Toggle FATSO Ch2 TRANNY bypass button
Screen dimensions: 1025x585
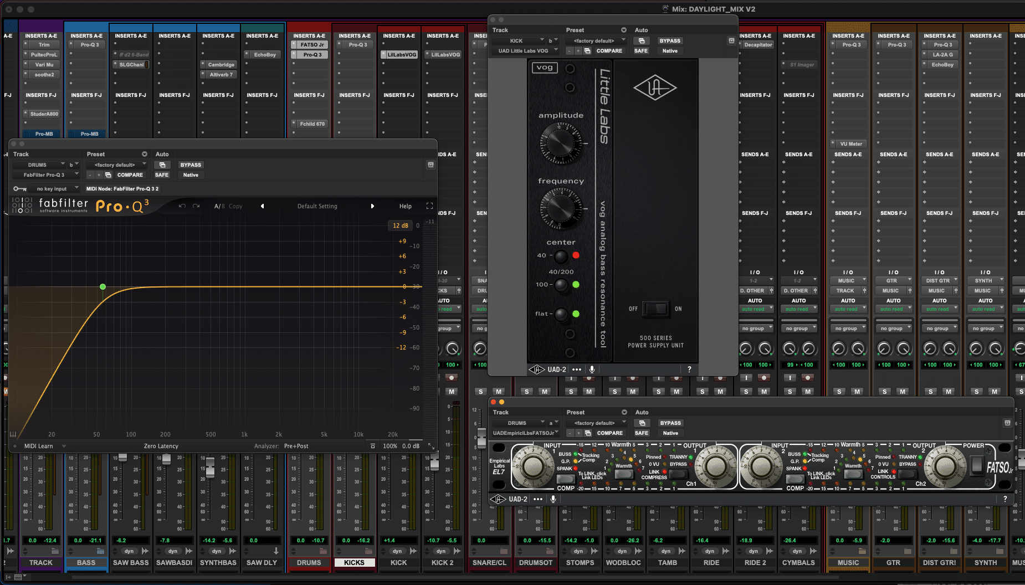[x=907, y=474]
